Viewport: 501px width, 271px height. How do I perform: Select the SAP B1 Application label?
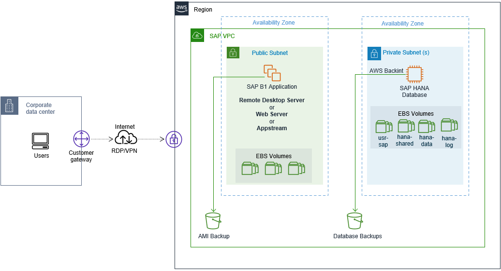point(272,87)
